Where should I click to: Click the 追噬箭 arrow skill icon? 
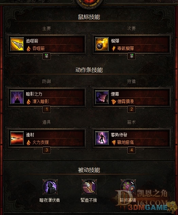[17, 44]
